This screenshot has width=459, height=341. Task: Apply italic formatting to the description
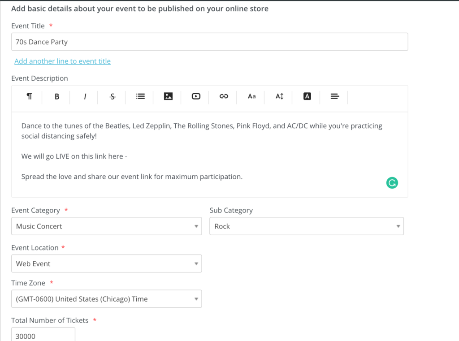click(84, 96)
